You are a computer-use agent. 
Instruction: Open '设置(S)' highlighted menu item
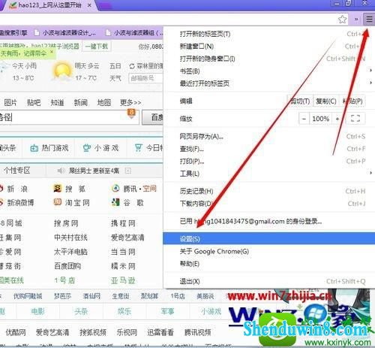click(x=268, y=238)
